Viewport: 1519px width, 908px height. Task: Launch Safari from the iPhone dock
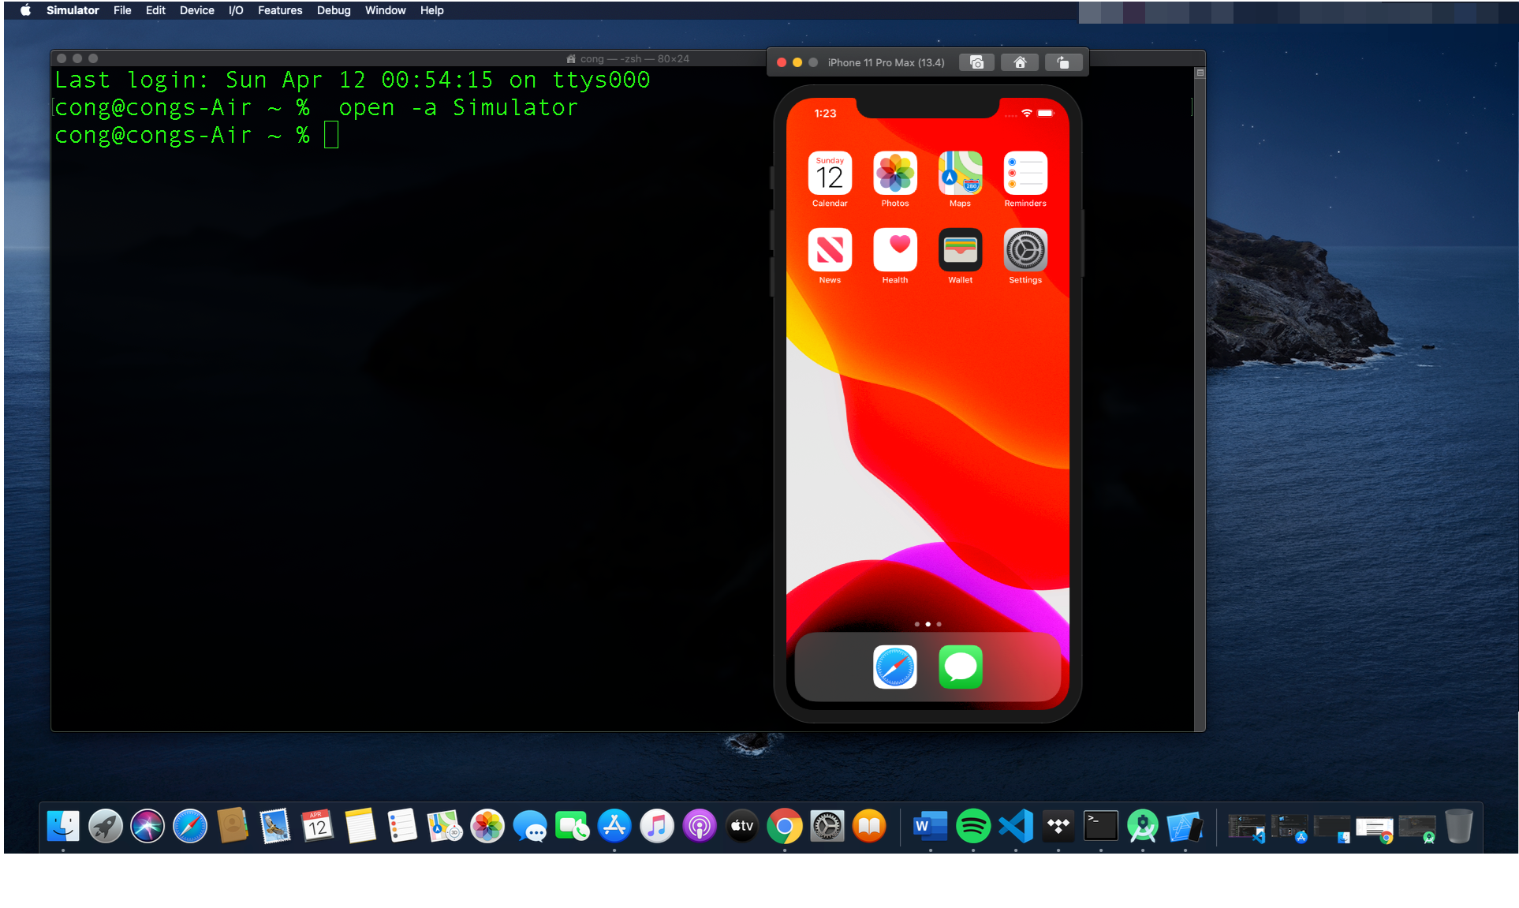(x=895, y=667)
